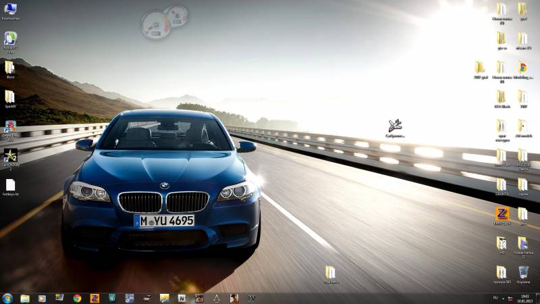Click the taskbar clock showing 19:03
The image size is (540, 304).
point(524,299)
